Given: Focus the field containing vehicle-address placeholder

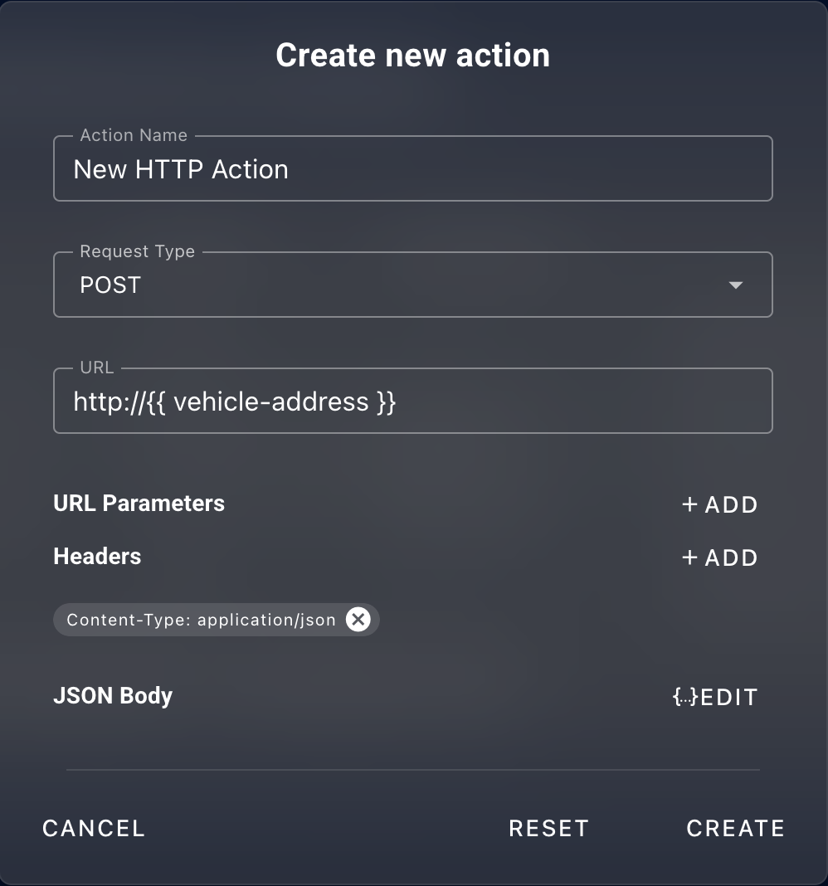Looking at the screenshot, I should (x=412, y=401).
